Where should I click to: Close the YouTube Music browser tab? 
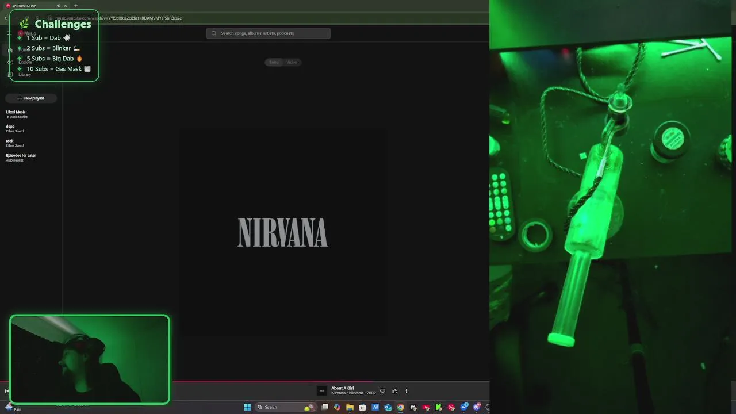(66, 6)
